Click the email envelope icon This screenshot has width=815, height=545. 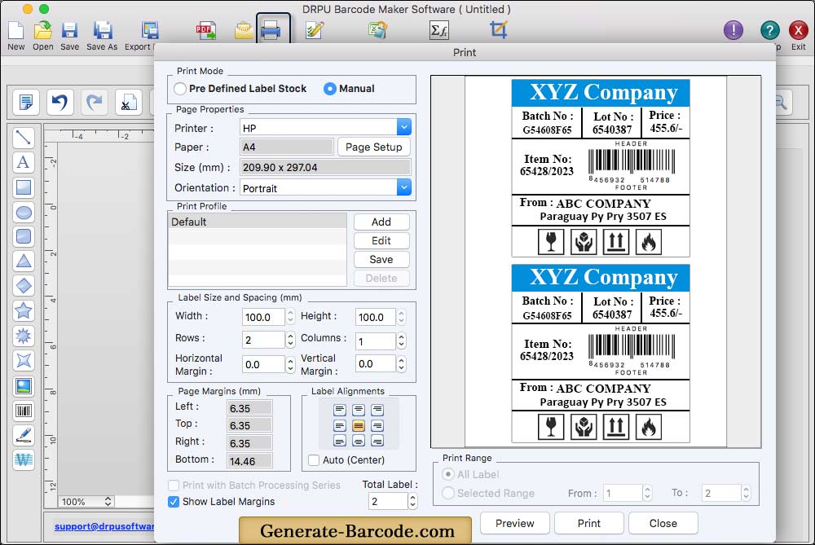coord(243,31)
